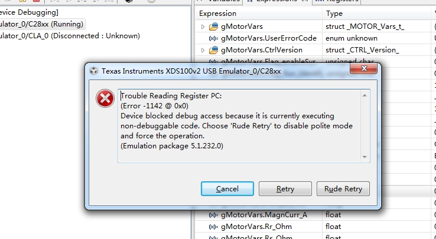Click the gMotorVars struct folder icon
The height and width of the screenshot is (239, 436).
(213, 26)
